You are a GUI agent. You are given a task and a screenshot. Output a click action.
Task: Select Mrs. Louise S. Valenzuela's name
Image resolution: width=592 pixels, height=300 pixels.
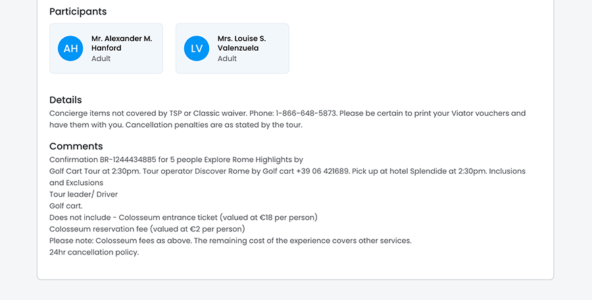click(241, 43)
